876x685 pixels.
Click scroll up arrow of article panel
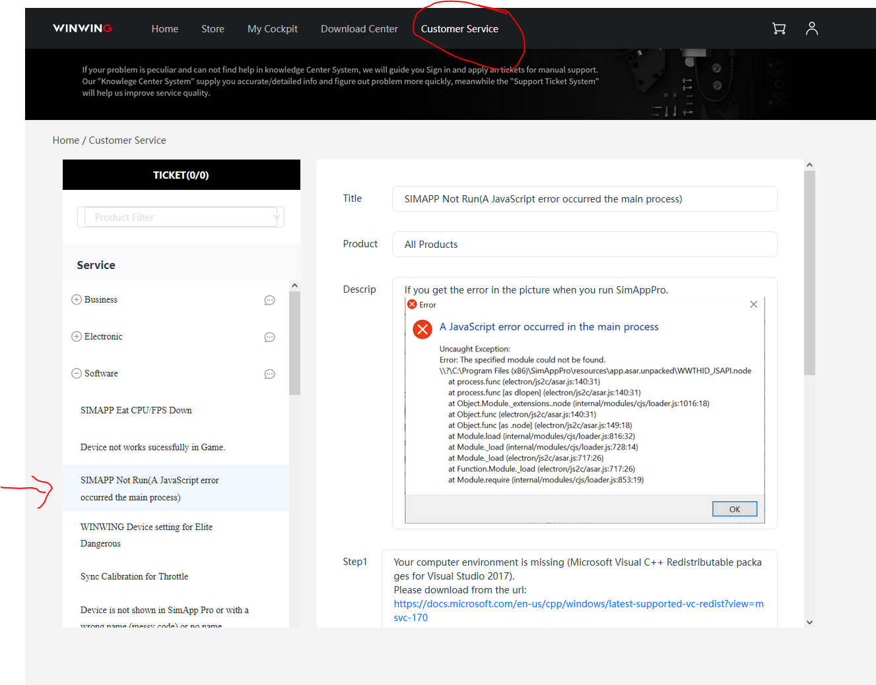[809, 165]
